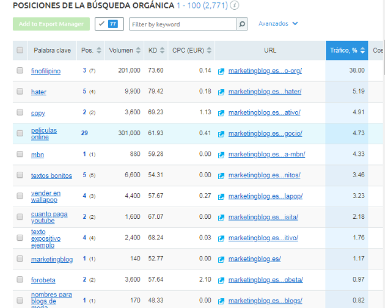Open URL marketingblog.es...o-org/ link

tap(265, 71)
